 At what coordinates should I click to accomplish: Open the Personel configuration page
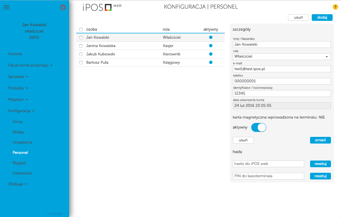[x=20, y=152]
